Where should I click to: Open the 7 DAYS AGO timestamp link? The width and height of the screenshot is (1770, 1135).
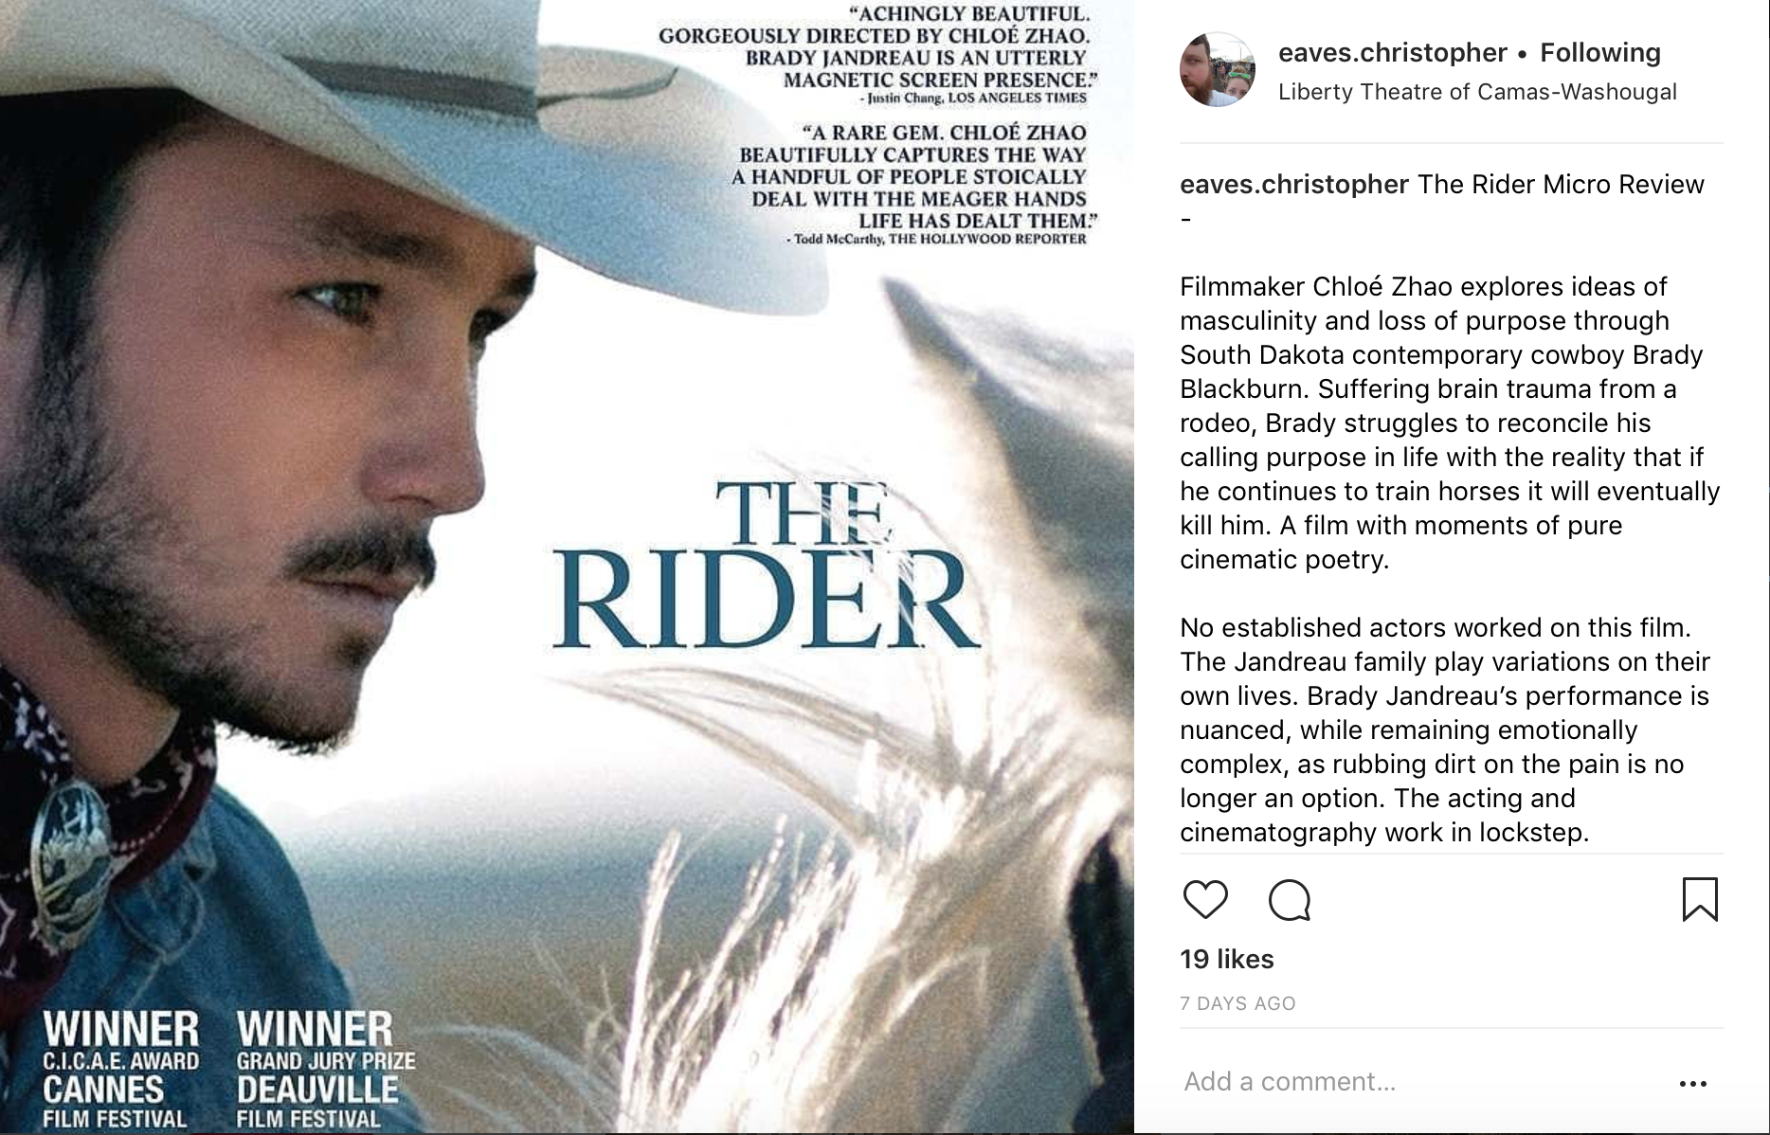(x=1237, y=1003)
